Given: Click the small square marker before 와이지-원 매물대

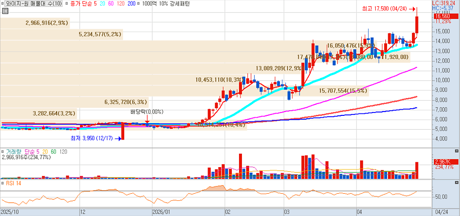Looking at the screenshot, I should click(3, 4).
